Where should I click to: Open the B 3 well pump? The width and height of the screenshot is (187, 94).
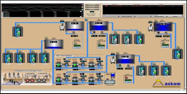pyautogui.click(x=166, y=70)
